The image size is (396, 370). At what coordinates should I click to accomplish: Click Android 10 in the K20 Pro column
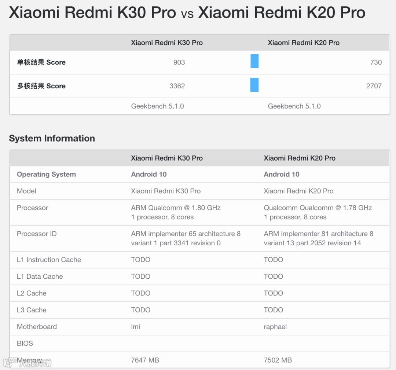282,175
